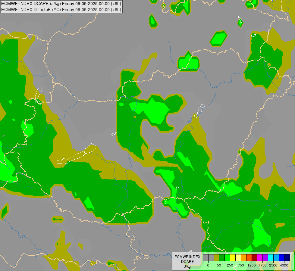
Task: Select the purple legend swatch
Action: [265, 257]
